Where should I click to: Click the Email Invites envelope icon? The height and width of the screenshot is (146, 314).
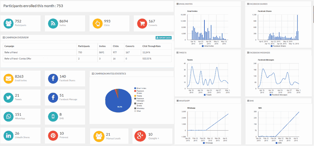click(8, 79)
